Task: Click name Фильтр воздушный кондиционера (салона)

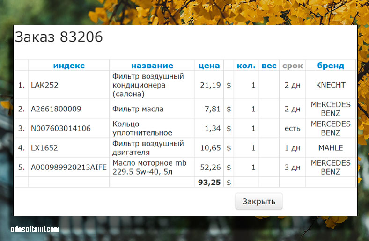Action: [x=148, y=85]
